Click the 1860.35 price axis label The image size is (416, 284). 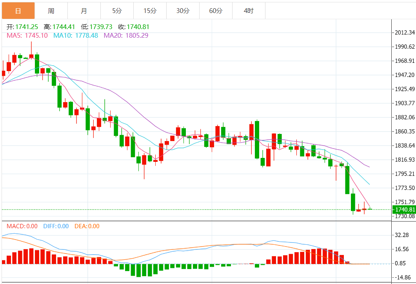[x=405, y=131]
